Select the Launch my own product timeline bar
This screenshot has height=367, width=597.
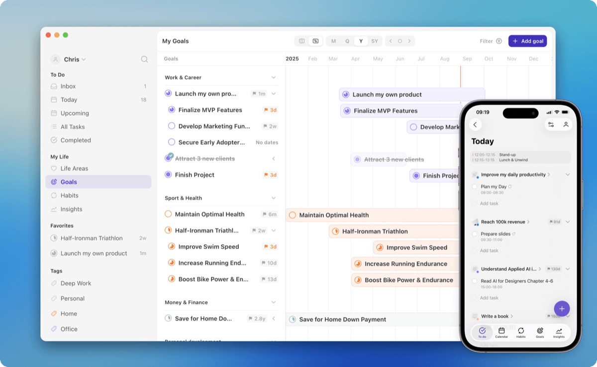click(x=412, y=94)
